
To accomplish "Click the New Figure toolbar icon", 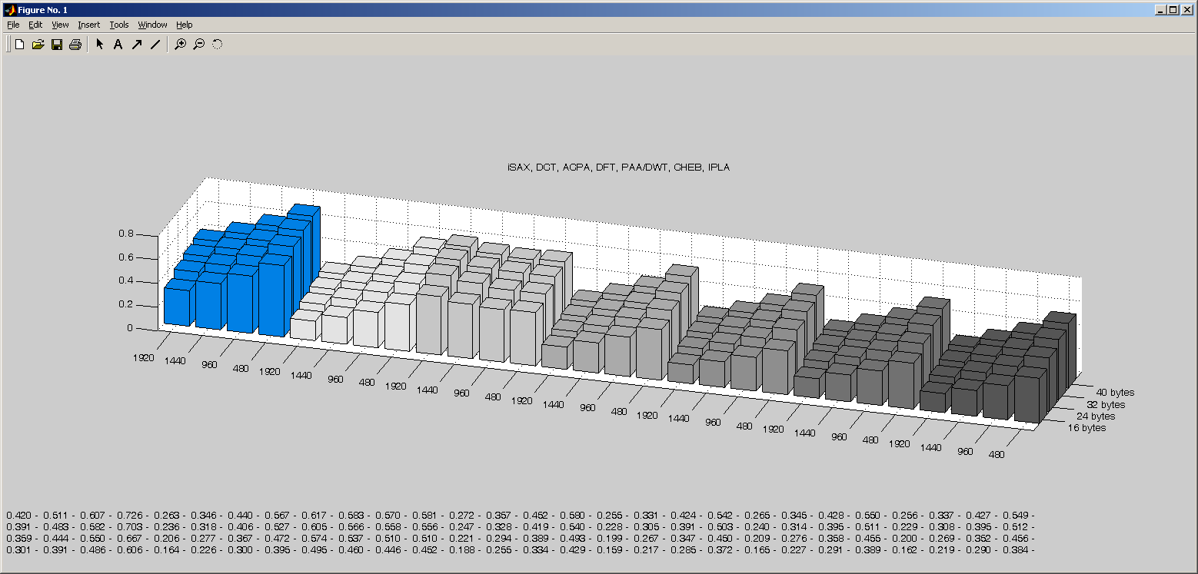I will [20, 45].
